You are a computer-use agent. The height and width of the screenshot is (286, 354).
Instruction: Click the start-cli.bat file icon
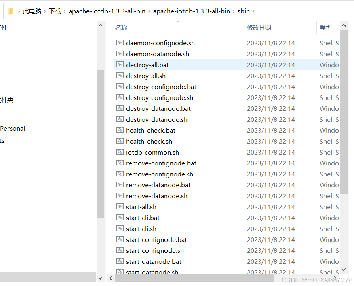point(120,217)
